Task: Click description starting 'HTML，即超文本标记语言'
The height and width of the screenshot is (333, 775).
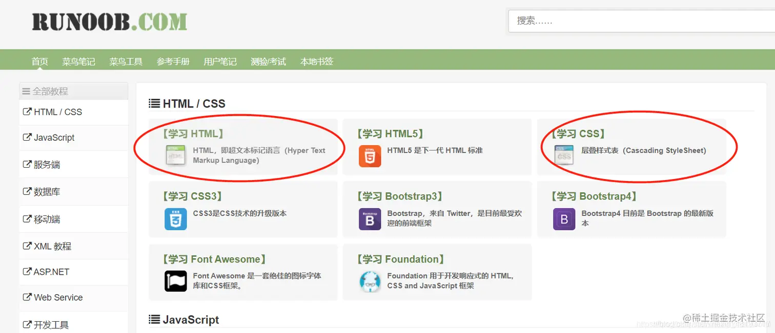Action: coord(259,156)
